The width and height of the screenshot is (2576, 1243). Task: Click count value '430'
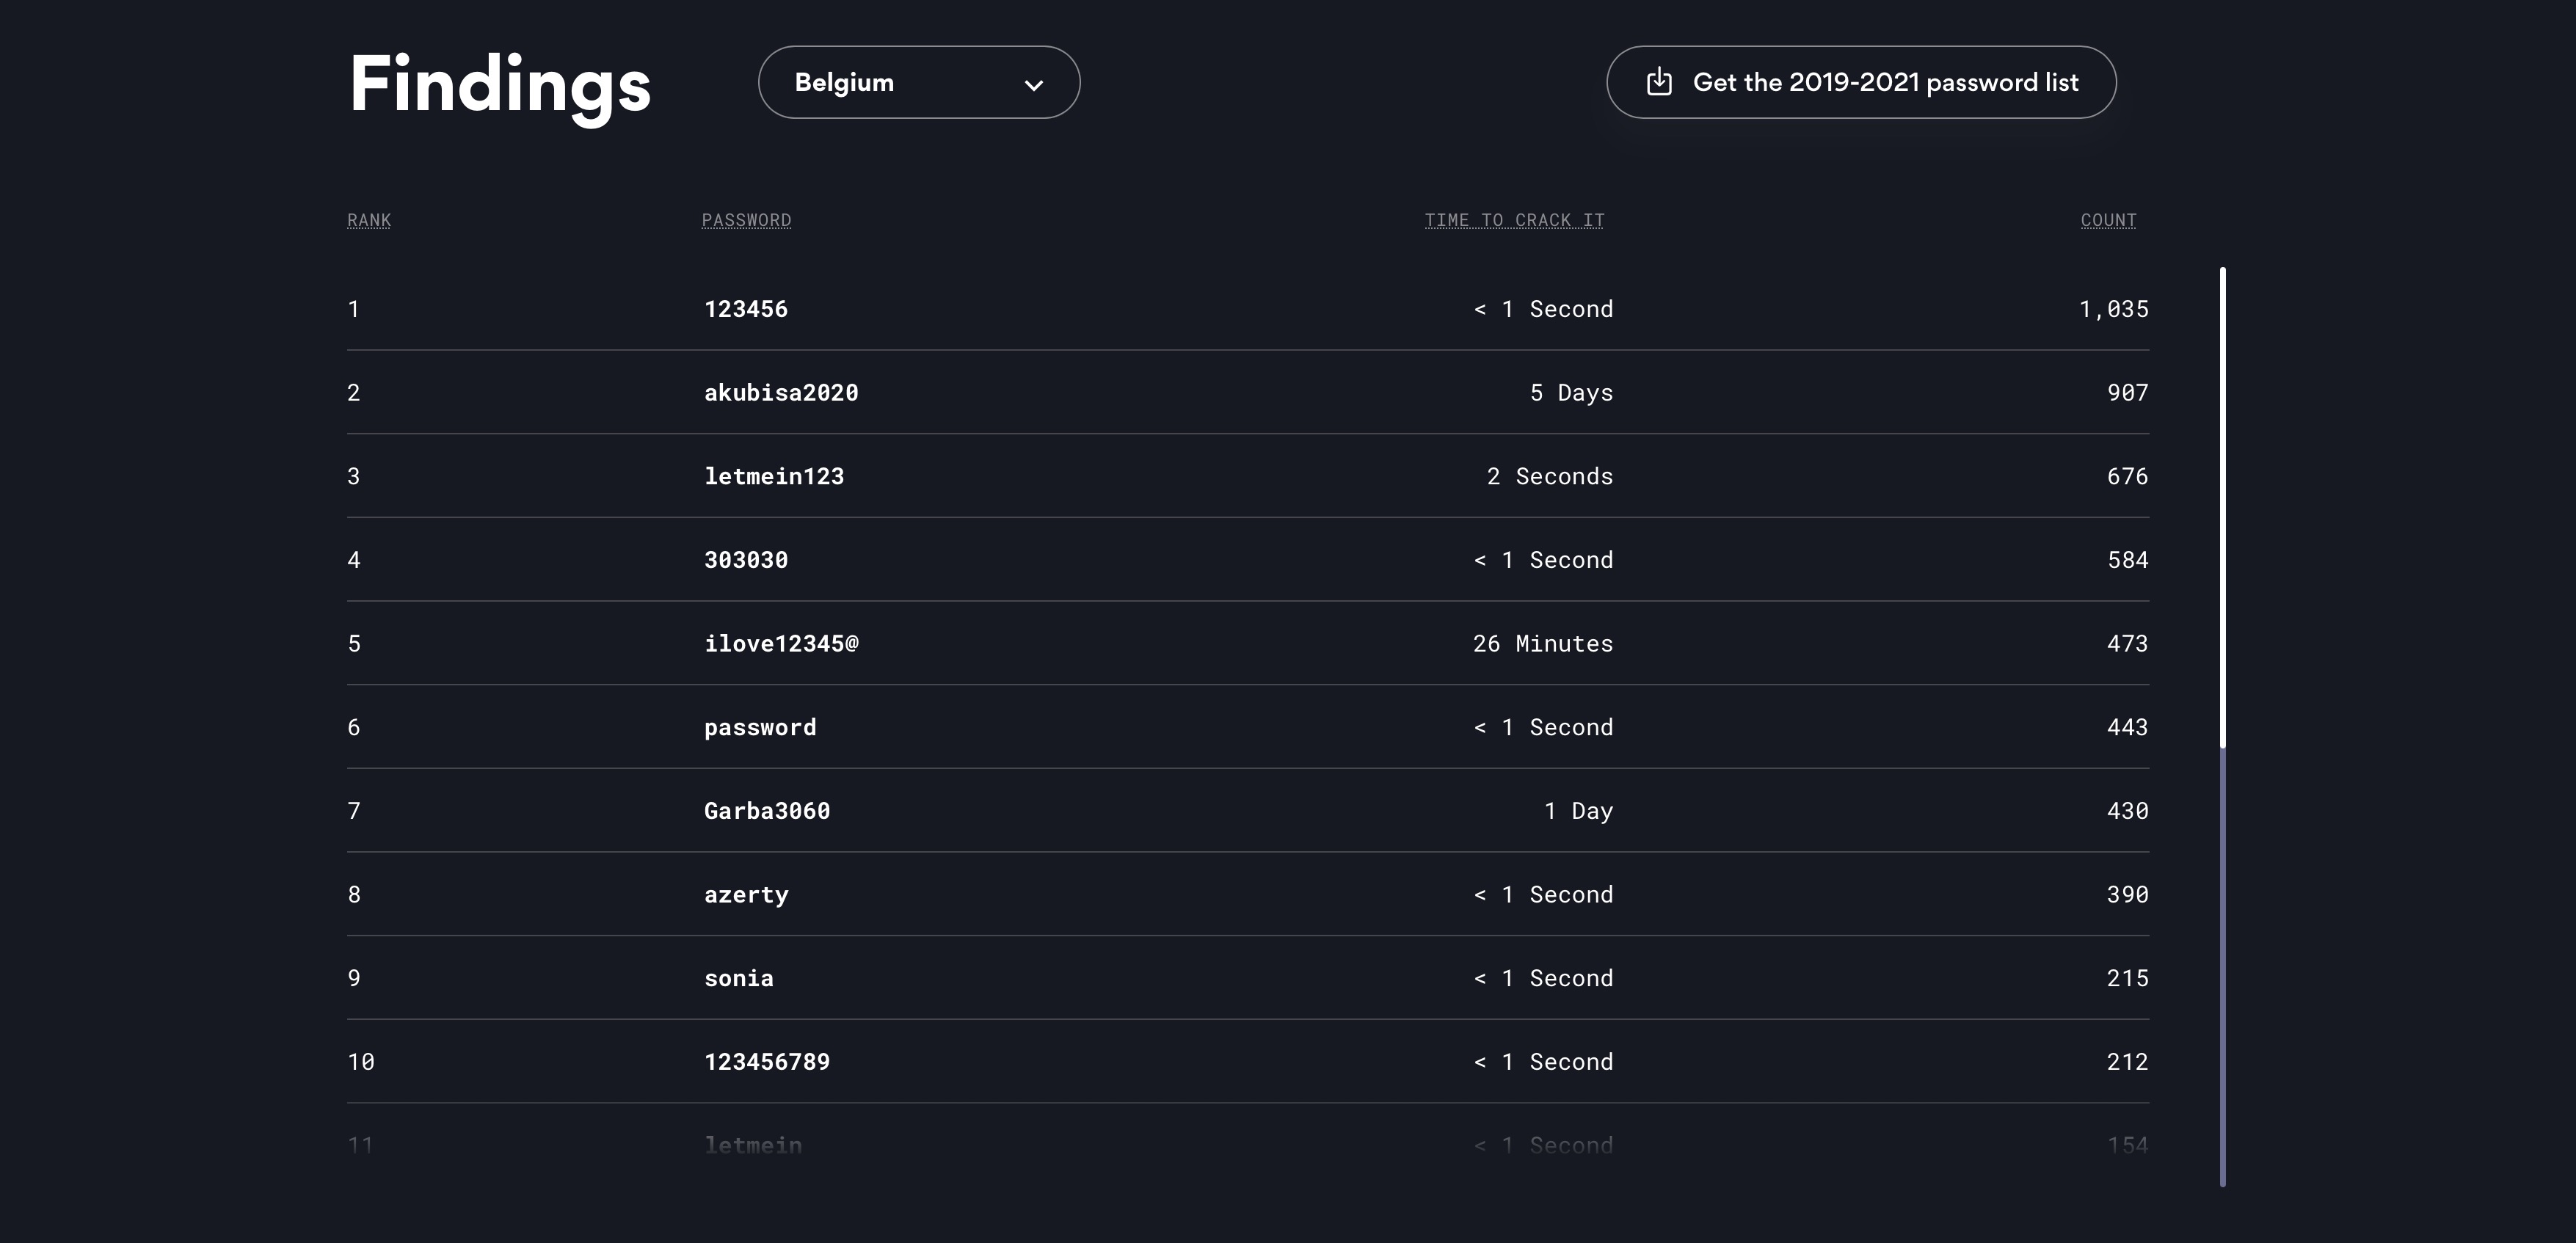2128,811
